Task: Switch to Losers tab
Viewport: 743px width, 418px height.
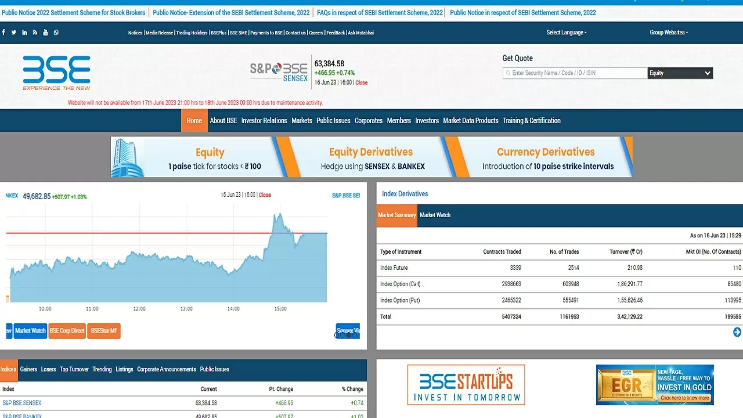Action: pyautogui.click(x=48, y=369)
